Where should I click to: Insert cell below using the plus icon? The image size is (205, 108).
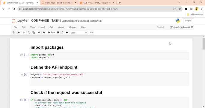(x=19, y=32)
